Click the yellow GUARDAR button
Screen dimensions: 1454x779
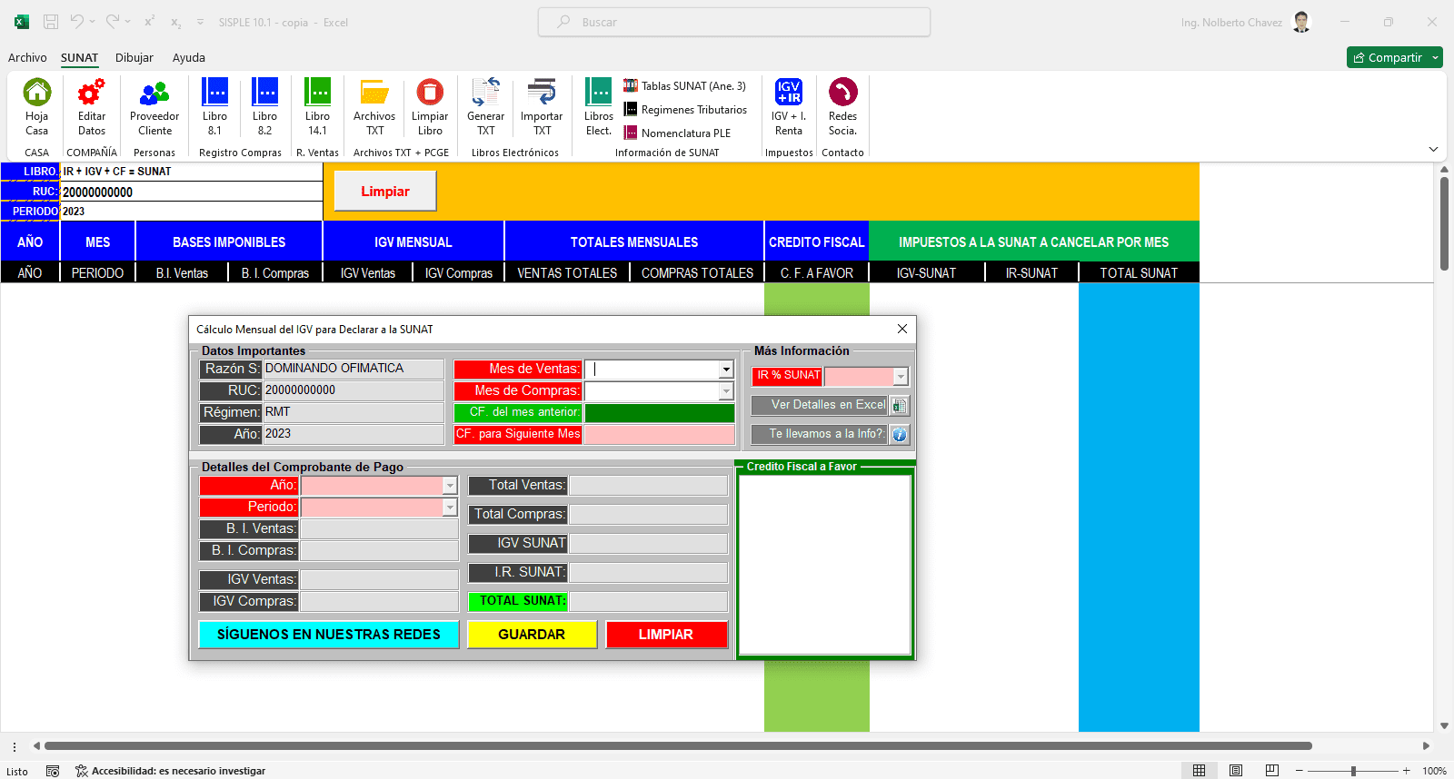532,635
